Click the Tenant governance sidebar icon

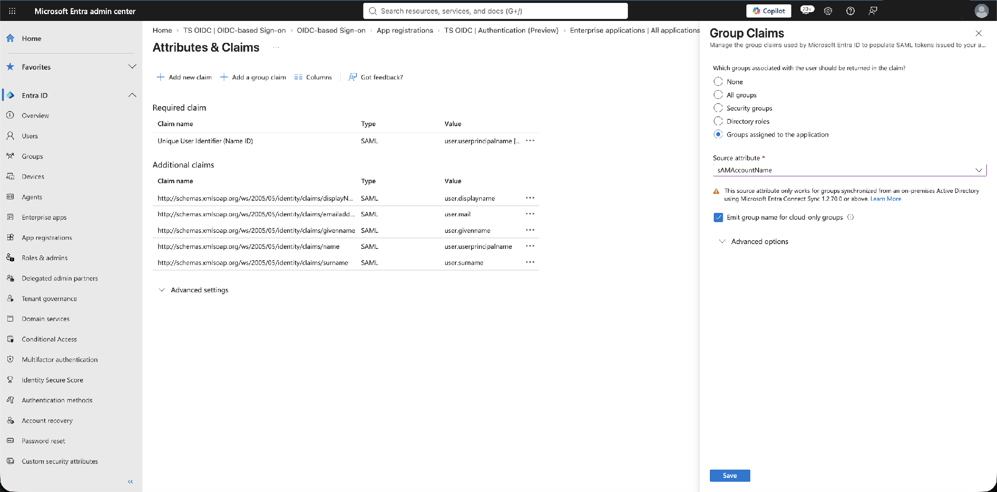tap(10, 298)
